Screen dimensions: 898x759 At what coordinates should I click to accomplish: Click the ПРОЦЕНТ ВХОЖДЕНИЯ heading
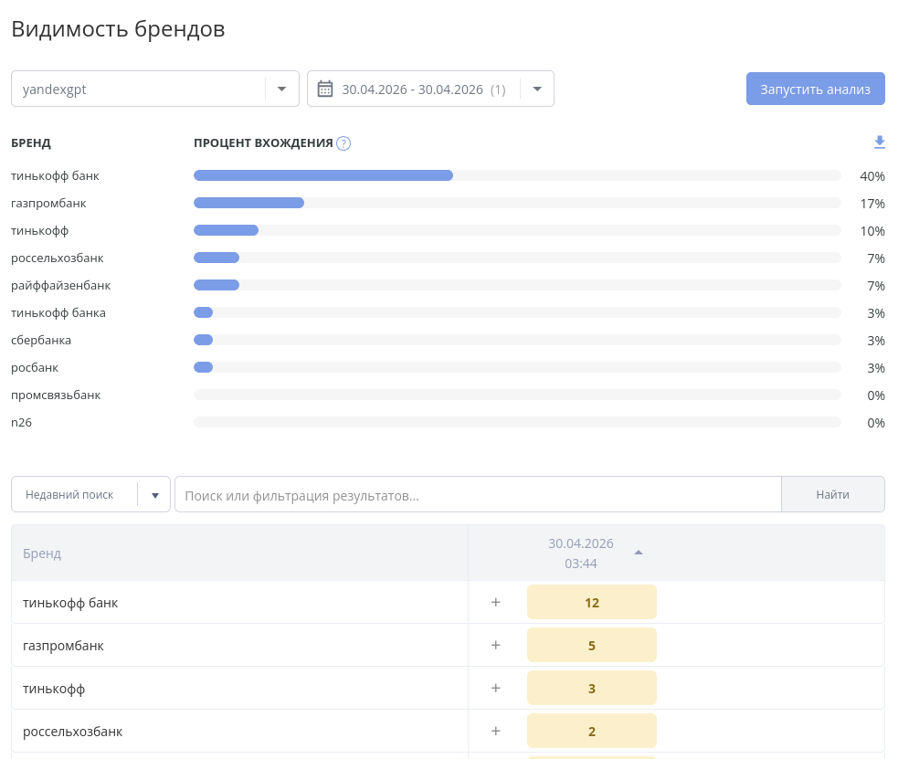[263, 143]
